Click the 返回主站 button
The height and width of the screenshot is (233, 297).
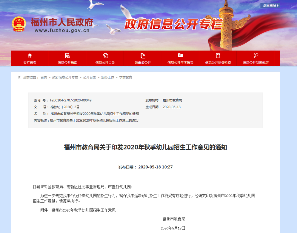click(270, 5)
